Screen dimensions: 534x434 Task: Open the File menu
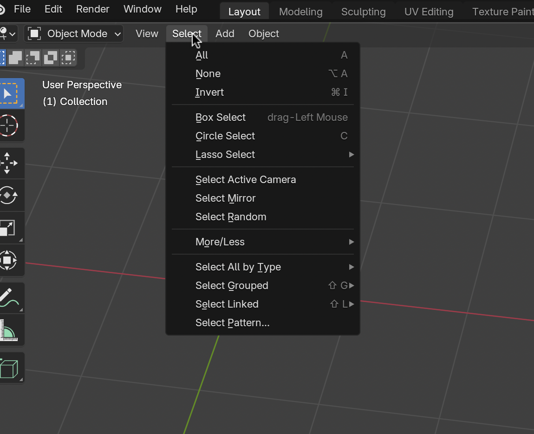[22, 9]
